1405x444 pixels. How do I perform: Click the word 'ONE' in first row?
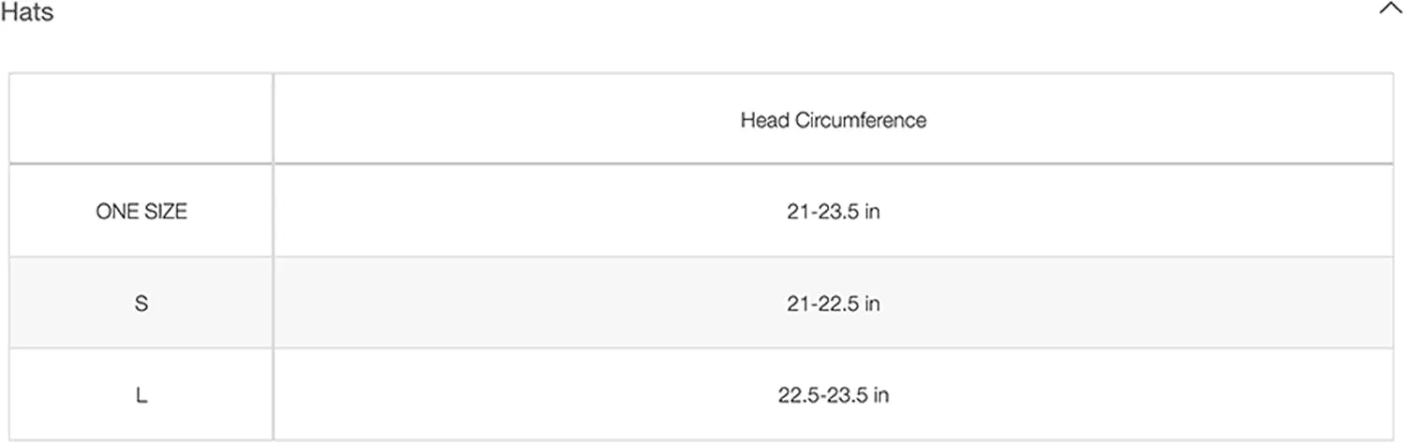coord(115,212)
